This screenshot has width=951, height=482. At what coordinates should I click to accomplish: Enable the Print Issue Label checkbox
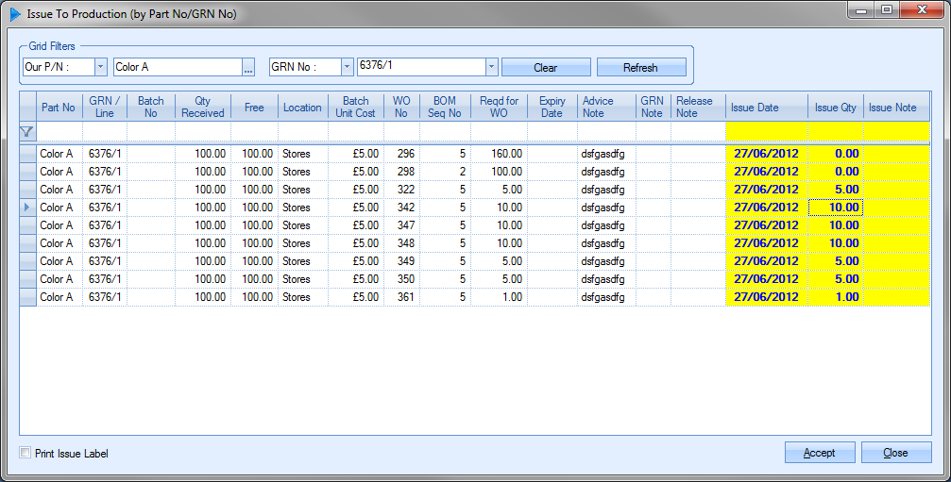25,454
